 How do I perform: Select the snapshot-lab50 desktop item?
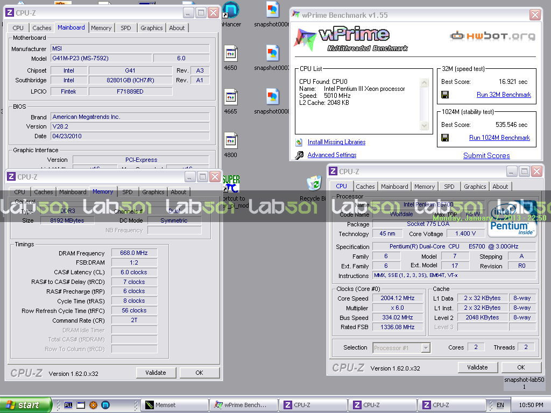tap(524, 383)
